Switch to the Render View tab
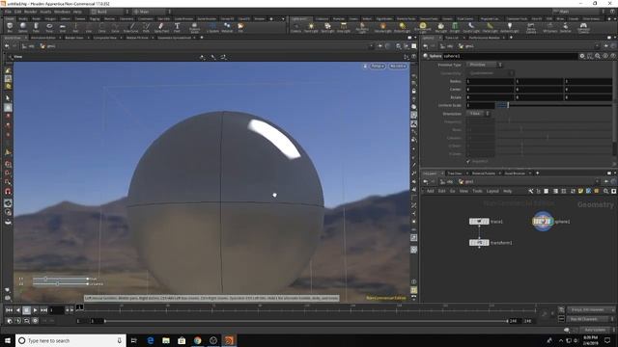 [x=74, y=38]
